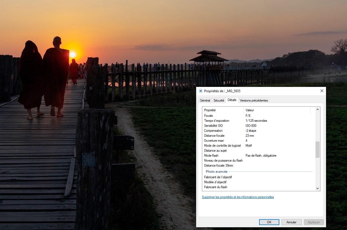Image resolution: width=347 pixels, height=230 pixels.
Task: Click the value 4 next to Ouverture maxi
Action: (x=246, y=141)
